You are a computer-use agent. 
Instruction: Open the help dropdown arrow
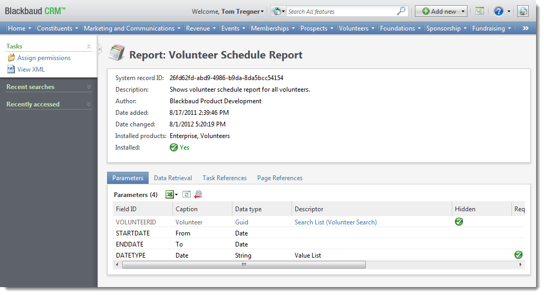click(x=509, y=12)
